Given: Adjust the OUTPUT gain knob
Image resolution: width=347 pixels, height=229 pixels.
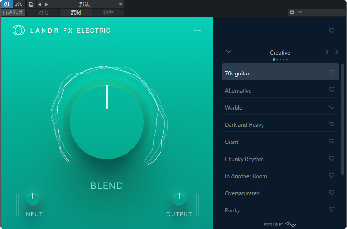Looking at the screenshot, I should (179, 200).
